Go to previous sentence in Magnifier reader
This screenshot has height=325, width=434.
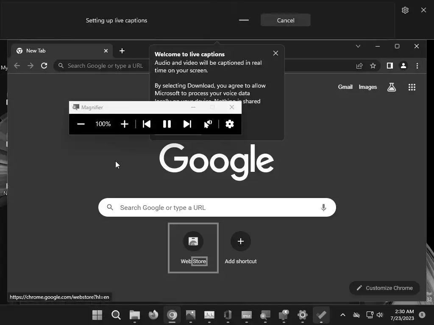click(146, 124)
